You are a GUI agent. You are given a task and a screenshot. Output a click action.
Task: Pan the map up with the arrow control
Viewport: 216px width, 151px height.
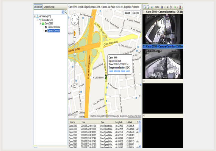(75, 15)
